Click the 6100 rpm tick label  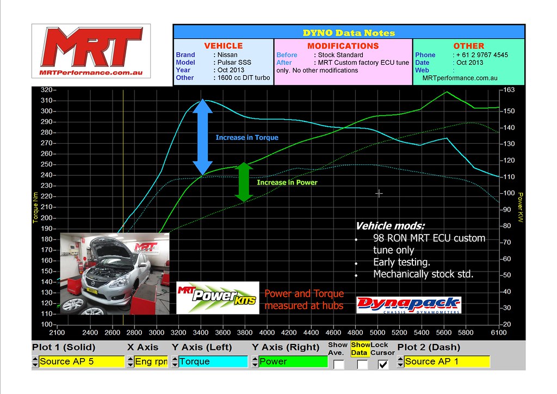[499, 333]
